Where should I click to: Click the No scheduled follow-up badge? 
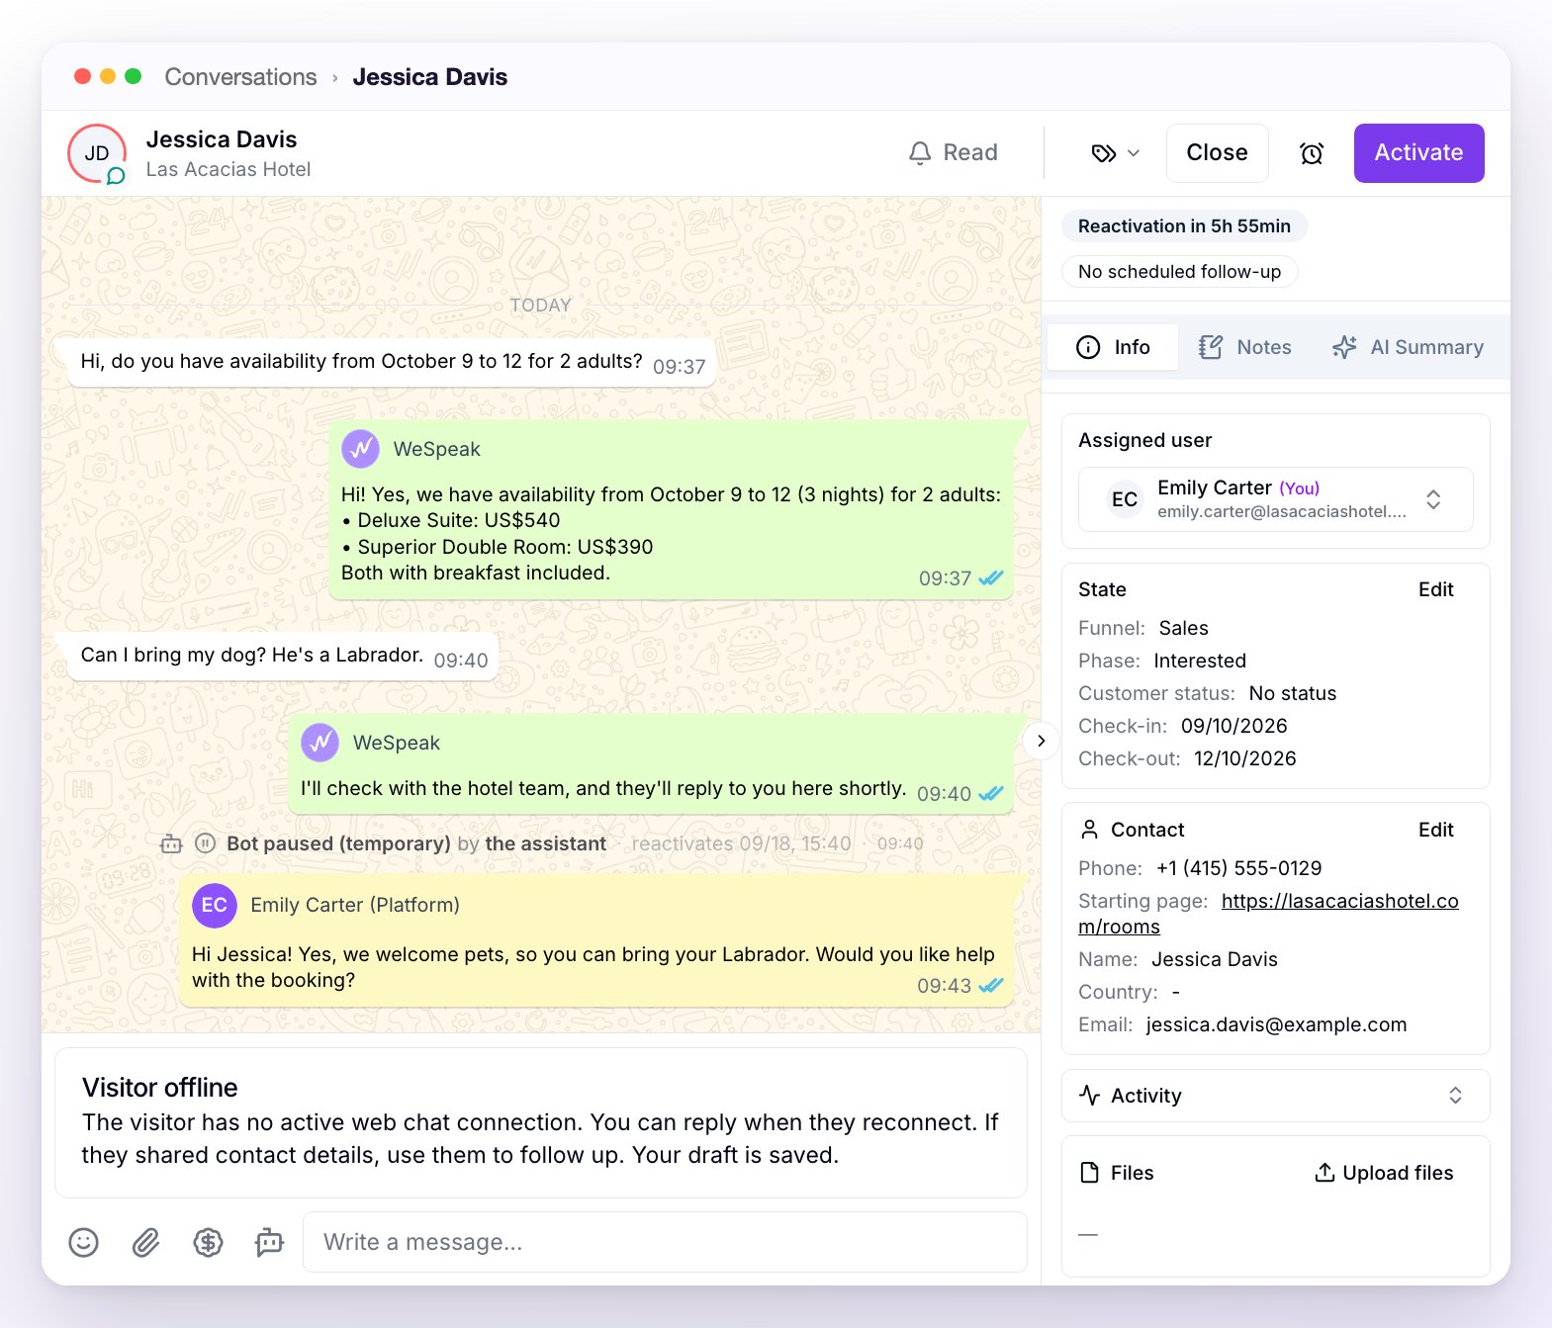(x=1179, y=272)
